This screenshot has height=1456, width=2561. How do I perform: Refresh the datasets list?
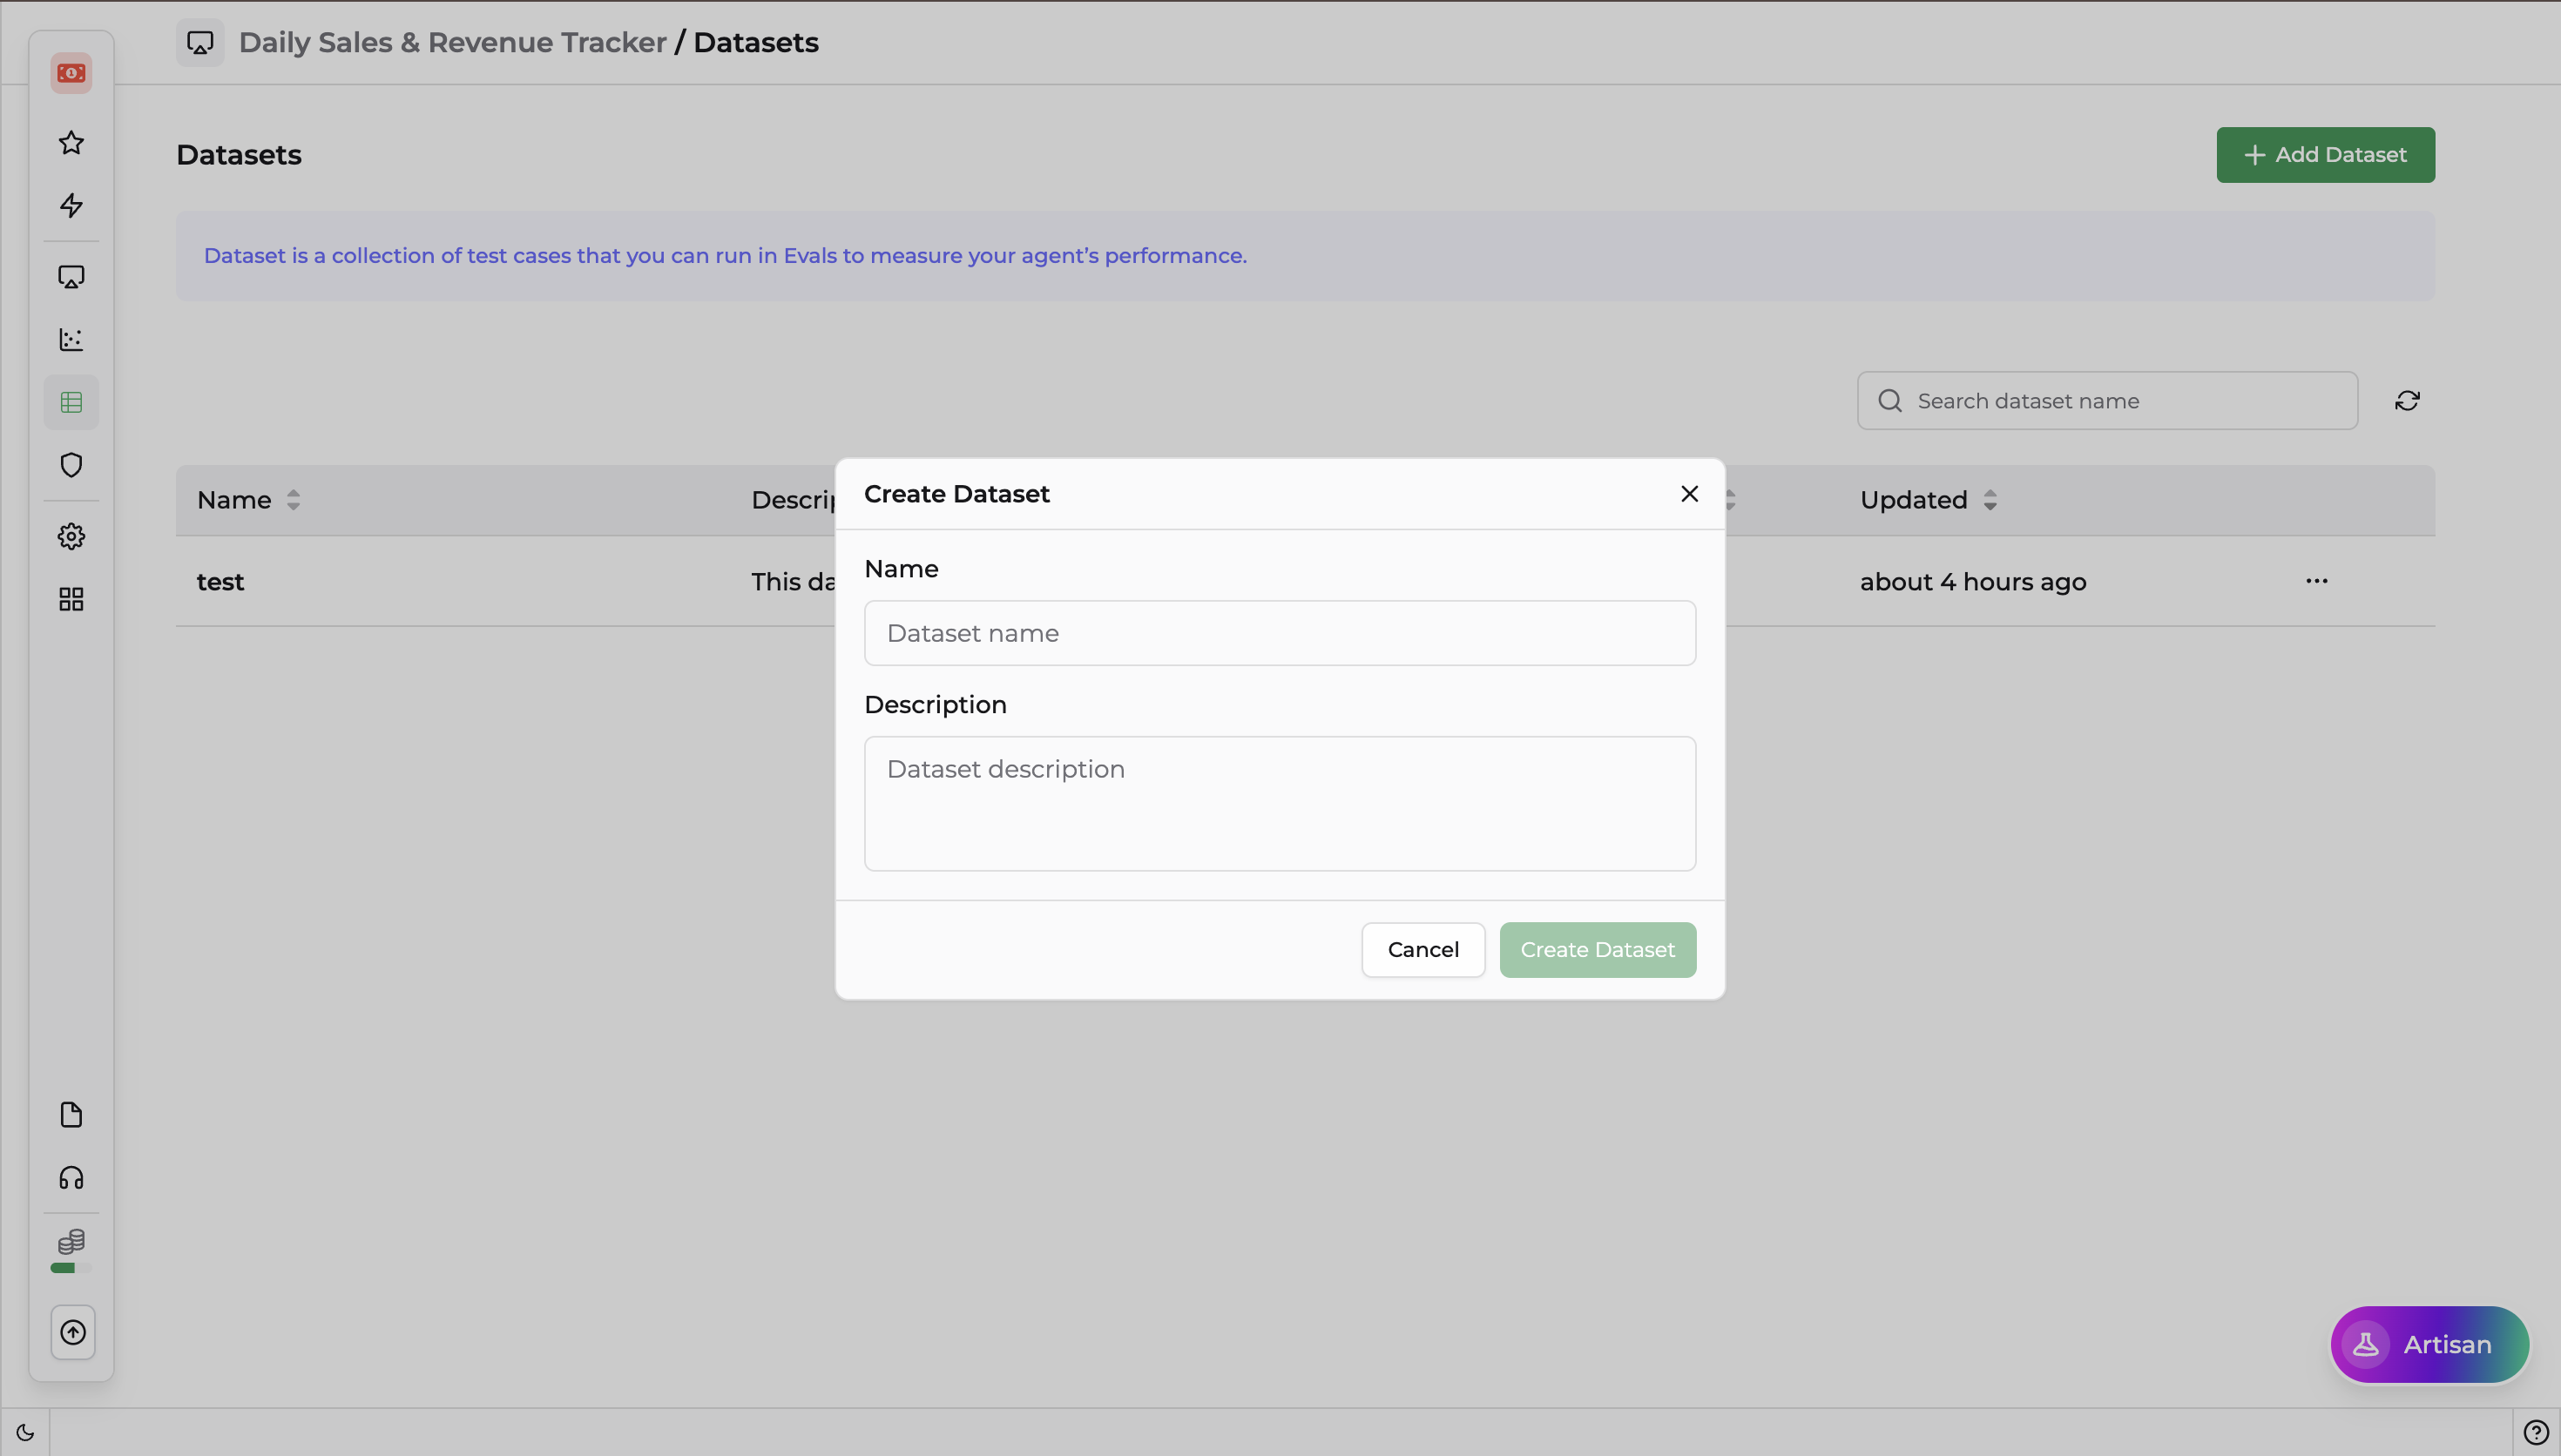click(x=2407, y=401)
